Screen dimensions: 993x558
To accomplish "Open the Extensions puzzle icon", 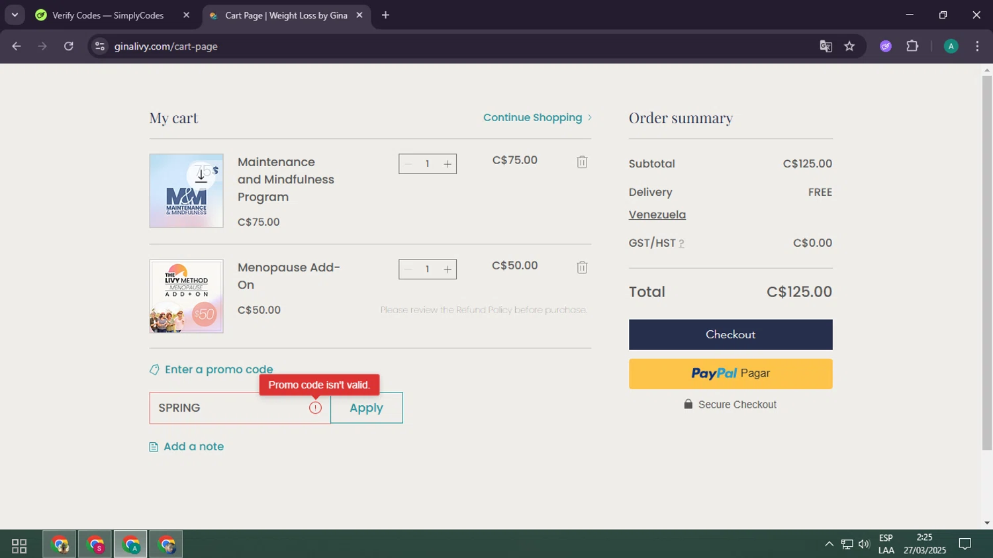I will coord(912,46).
